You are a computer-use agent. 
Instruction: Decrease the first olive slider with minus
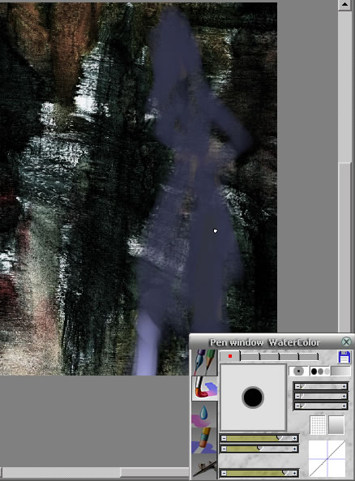pyautogui.click(x=224, y=438)
